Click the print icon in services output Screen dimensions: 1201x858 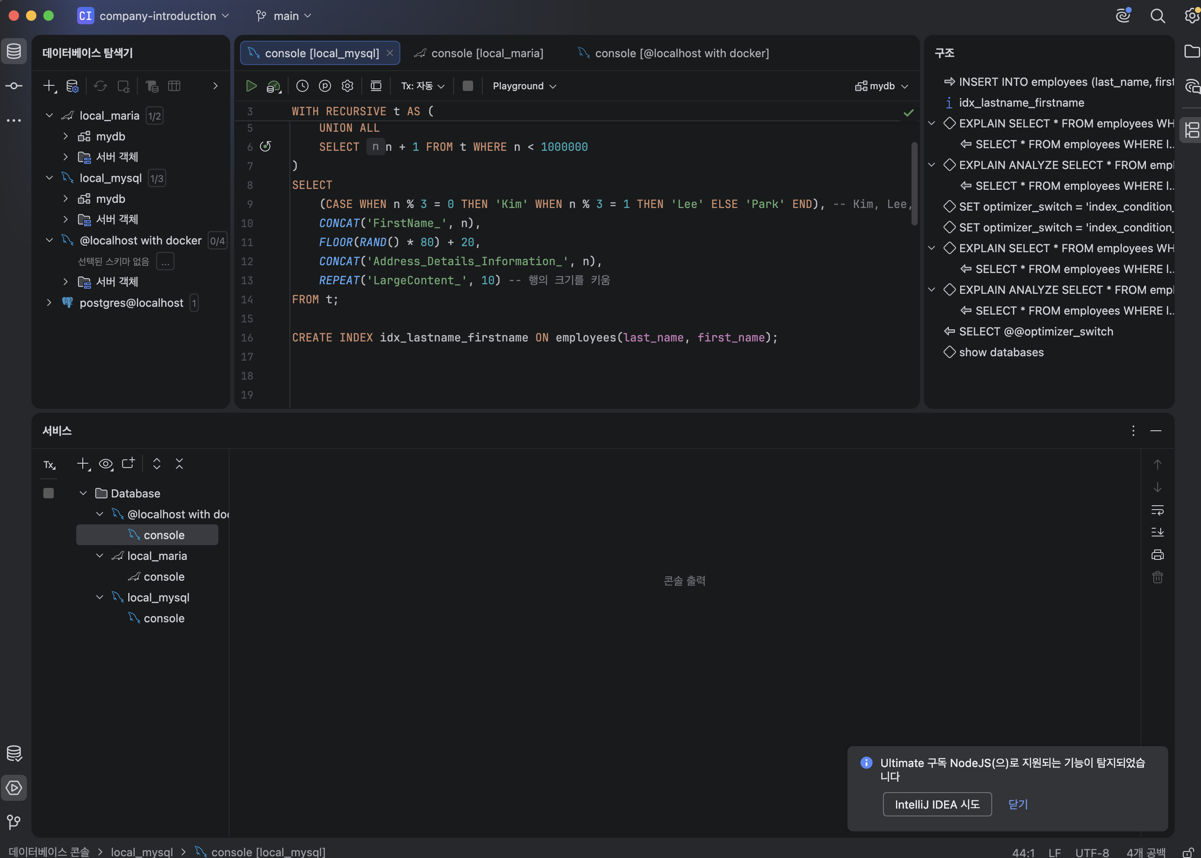click(1157, 555)
